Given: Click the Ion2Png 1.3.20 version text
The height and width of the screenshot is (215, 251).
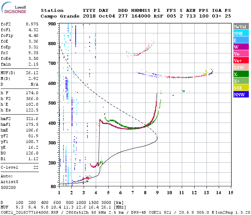Looking at the screenshot, I should coord(233,212).
